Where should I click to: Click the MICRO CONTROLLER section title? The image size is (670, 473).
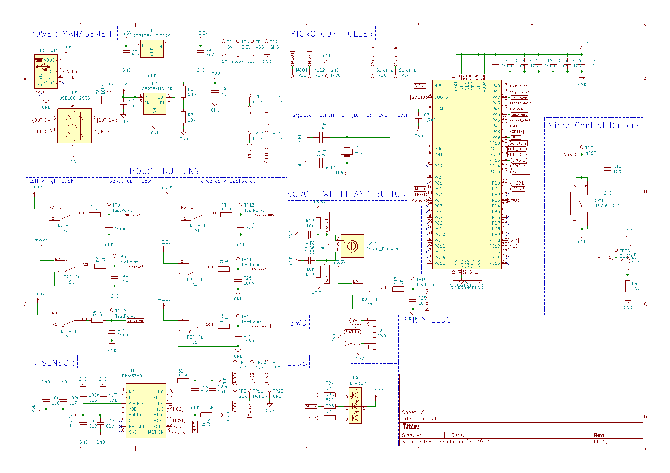click(x=332, y=34)
